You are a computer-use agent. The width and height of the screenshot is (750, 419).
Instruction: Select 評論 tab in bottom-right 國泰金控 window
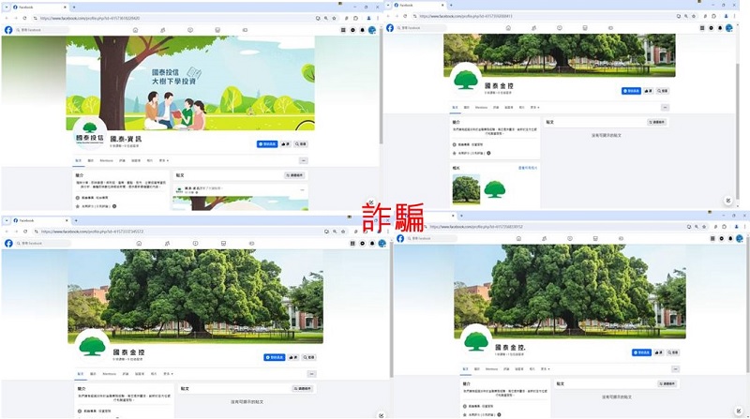click(506, 368)
